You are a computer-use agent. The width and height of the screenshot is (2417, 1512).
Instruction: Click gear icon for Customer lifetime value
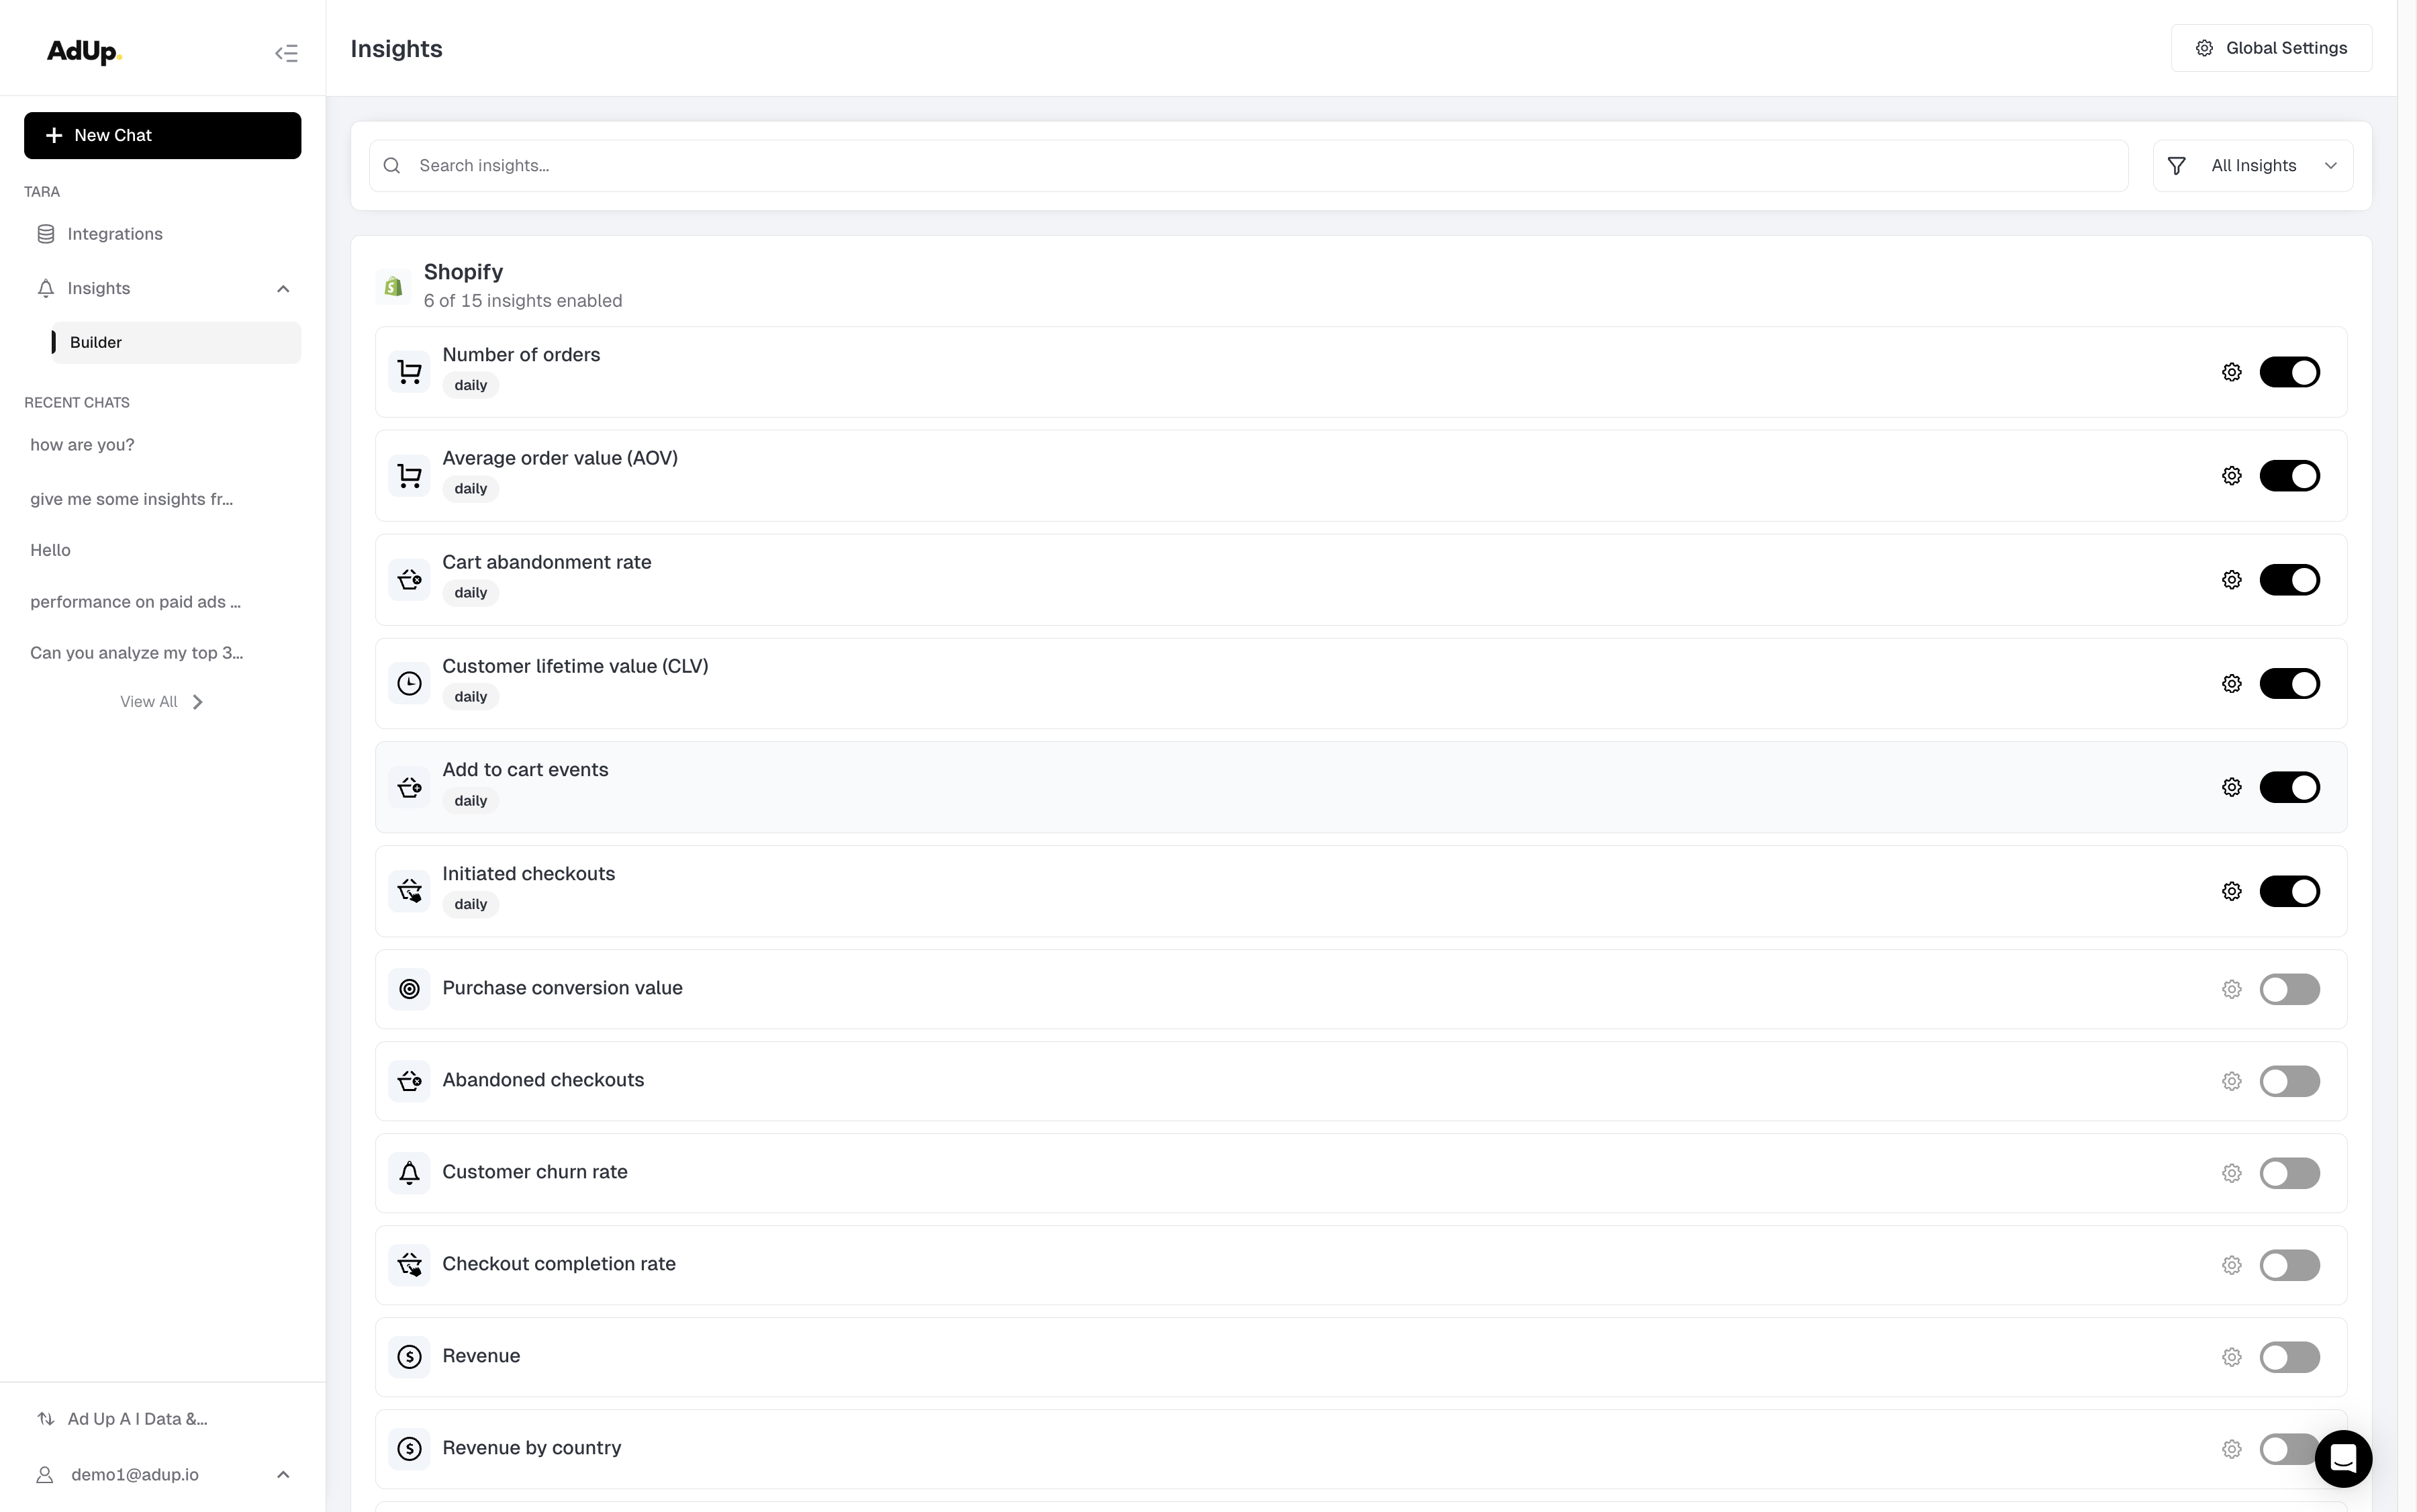coord(2231,684)
